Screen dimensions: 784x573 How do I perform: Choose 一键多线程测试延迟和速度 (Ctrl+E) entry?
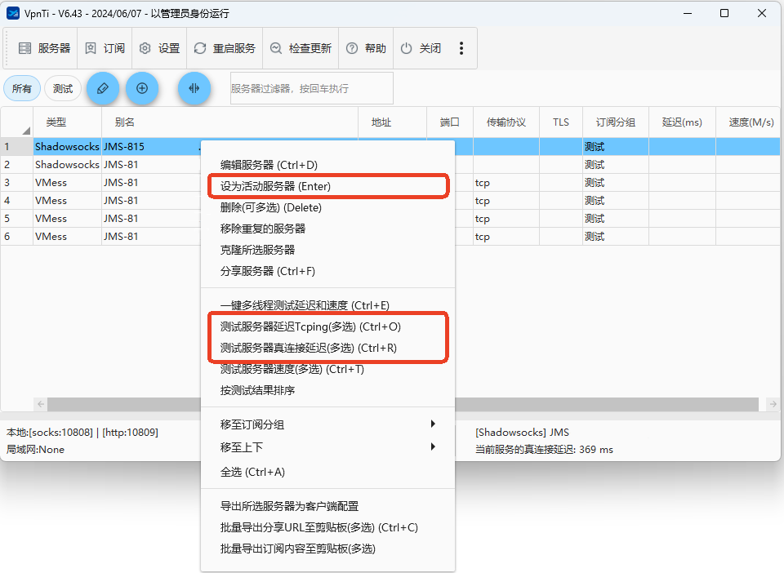[327, 305]
